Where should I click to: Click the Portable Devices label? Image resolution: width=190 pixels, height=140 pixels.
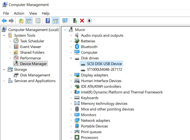click(x=94, y=126)
